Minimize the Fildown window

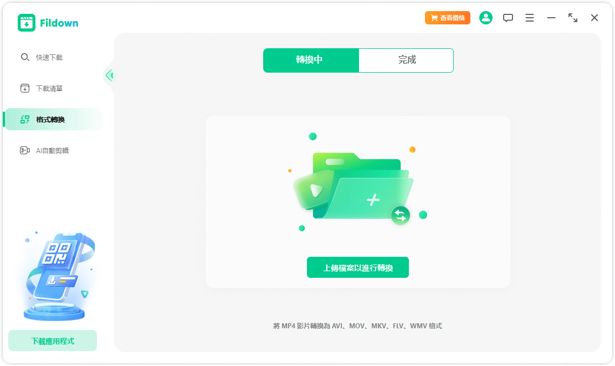click(551, 18)
